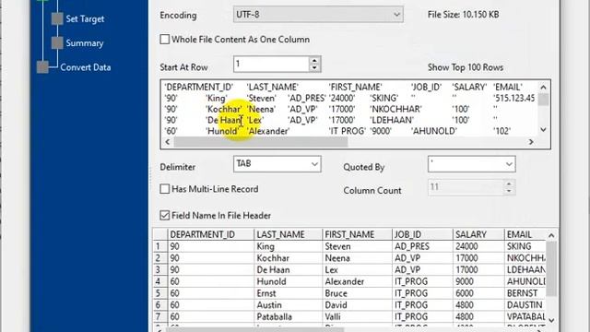
Task: Select the Set Target step in sidebar
Action: (x=85, y=18)
